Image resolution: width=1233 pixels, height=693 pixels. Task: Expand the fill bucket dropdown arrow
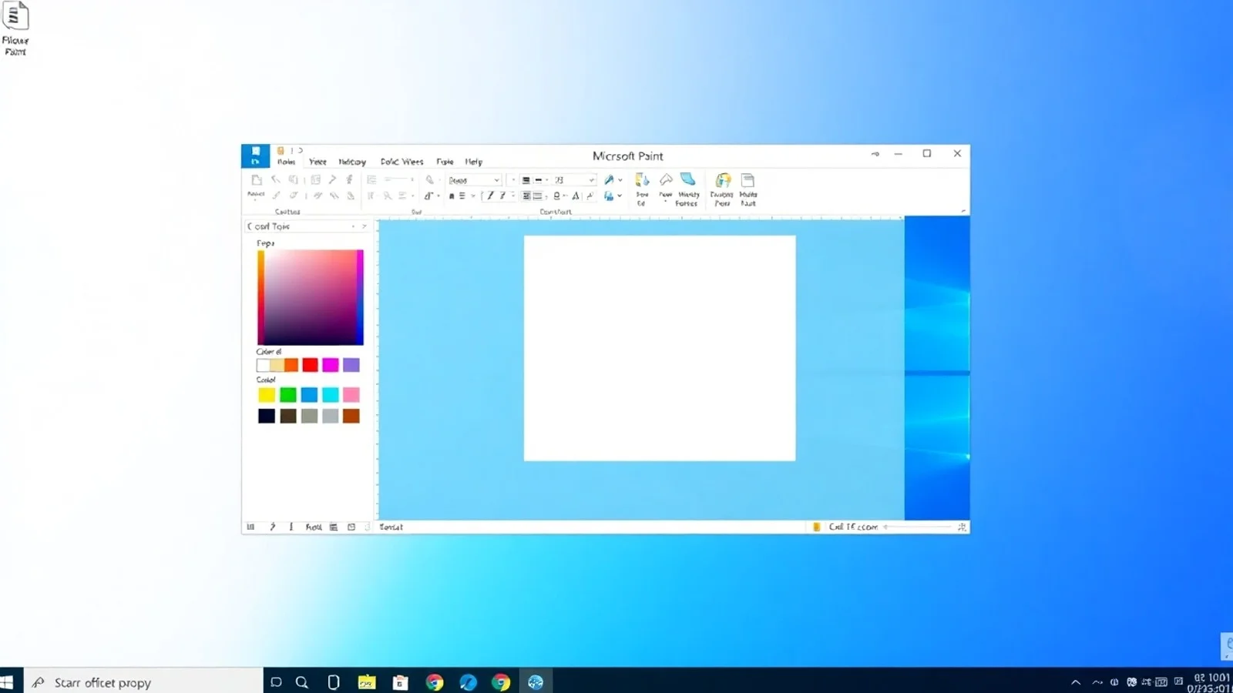(x=620, y=196)
